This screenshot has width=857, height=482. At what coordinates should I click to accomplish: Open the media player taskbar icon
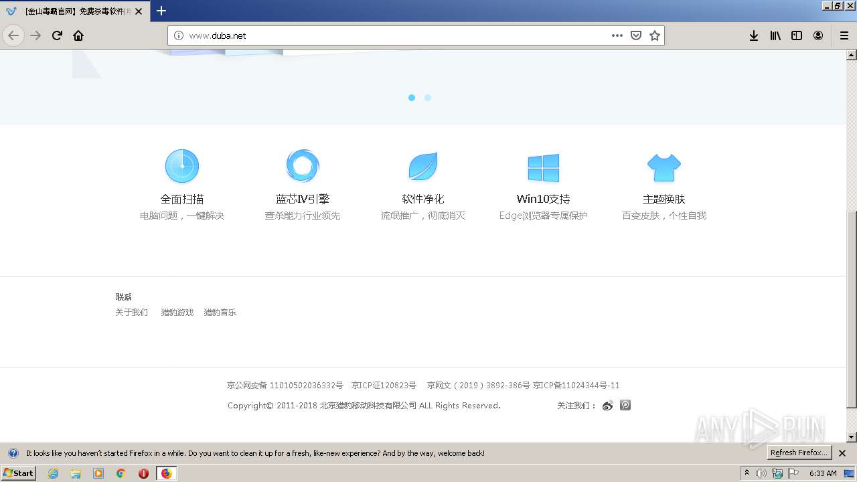coord(98,473)
